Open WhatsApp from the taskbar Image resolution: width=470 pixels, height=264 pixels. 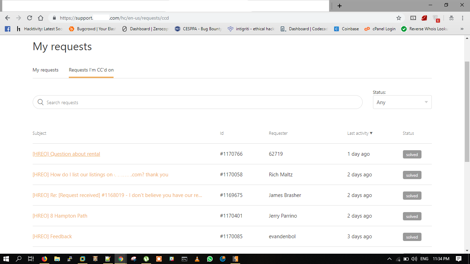coord(210,259)
